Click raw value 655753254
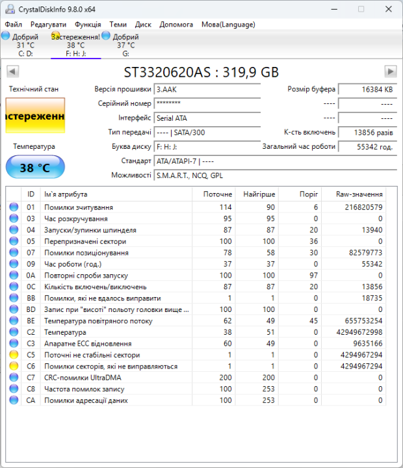The image size is (403, 468). click(x=363, y=320)
